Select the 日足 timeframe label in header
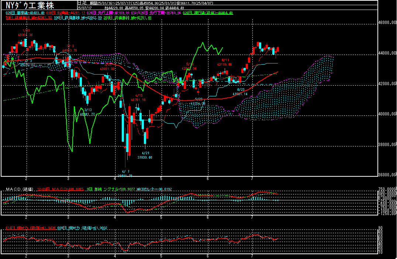The height and width of the screenshot is (259, 397). coord(82,3)
